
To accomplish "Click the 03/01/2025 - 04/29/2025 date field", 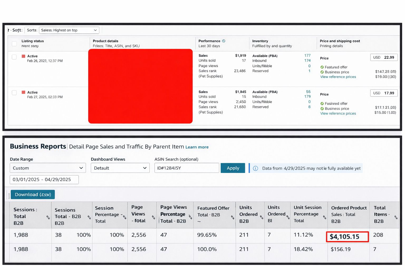I will 44,180.
